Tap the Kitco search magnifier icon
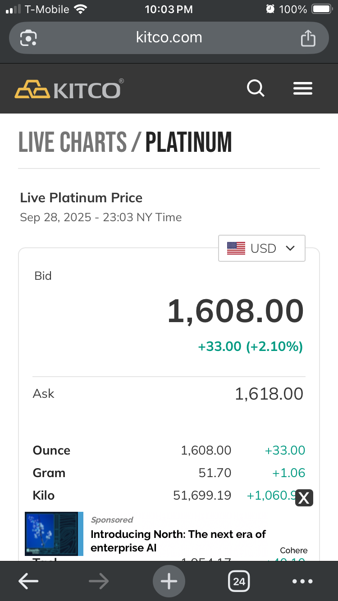The height and width of the screenshot is (601, 338). (x=256, y=88)
